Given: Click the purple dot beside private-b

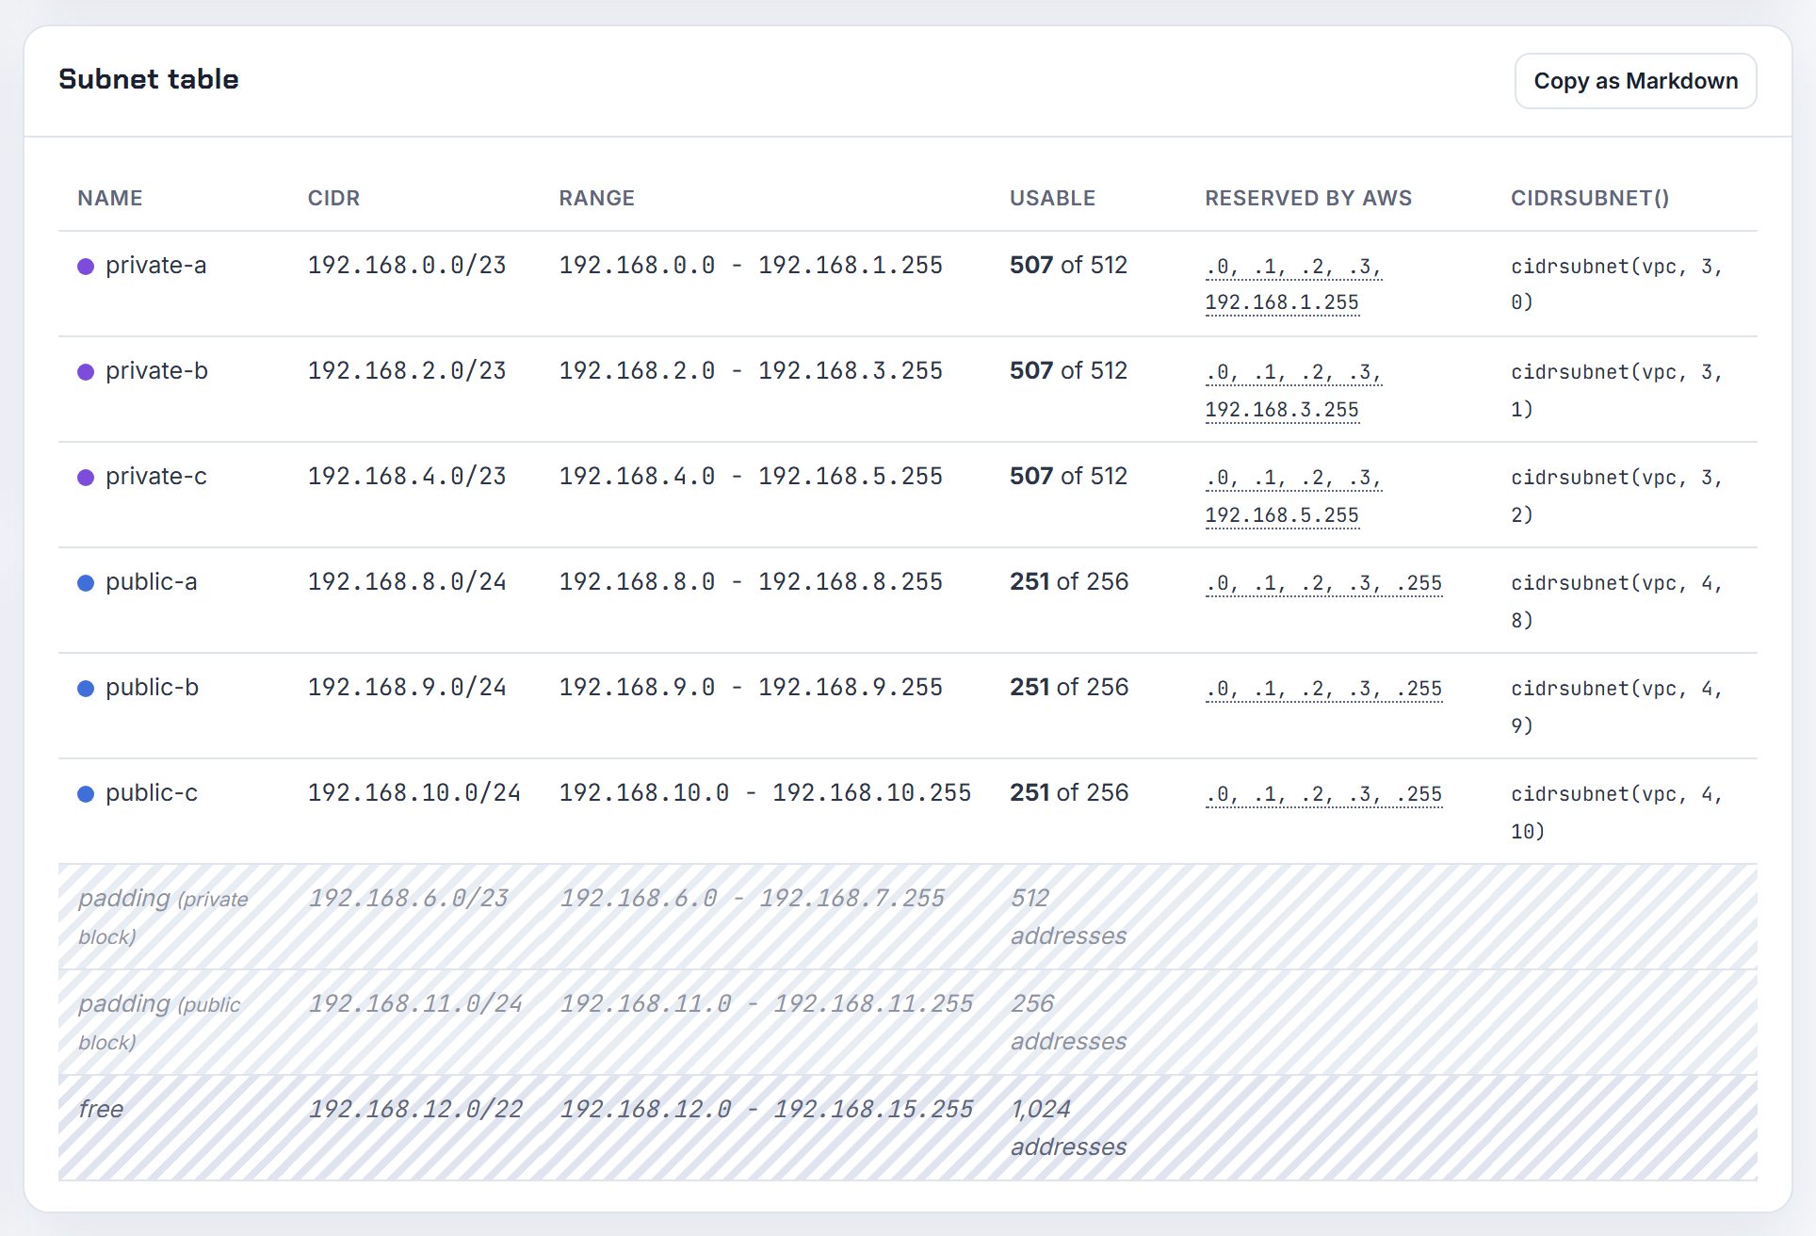Looking at the screenshot, I should 86,372.
